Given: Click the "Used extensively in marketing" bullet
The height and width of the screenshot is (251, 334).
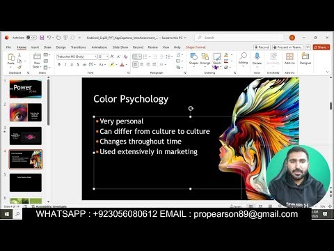Looking at the screenshot, I should pyautogui.click(x=148, y=152).
